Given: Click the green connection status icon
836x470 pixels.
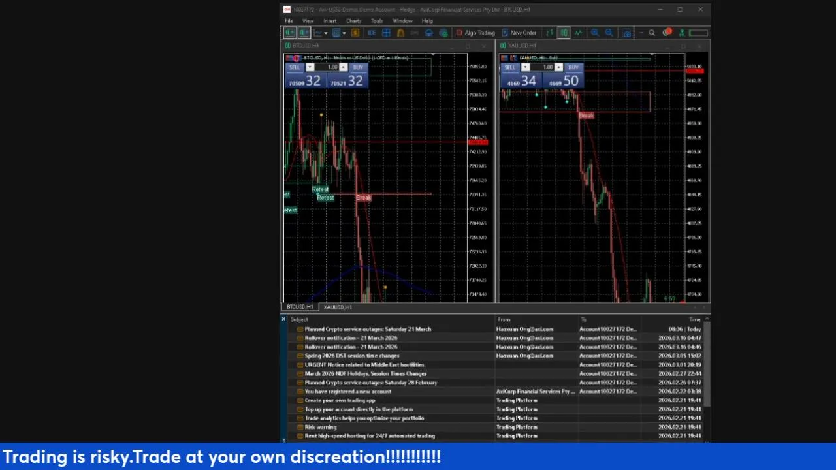Looking at the screenshot, I should click(x=682, y=33).
